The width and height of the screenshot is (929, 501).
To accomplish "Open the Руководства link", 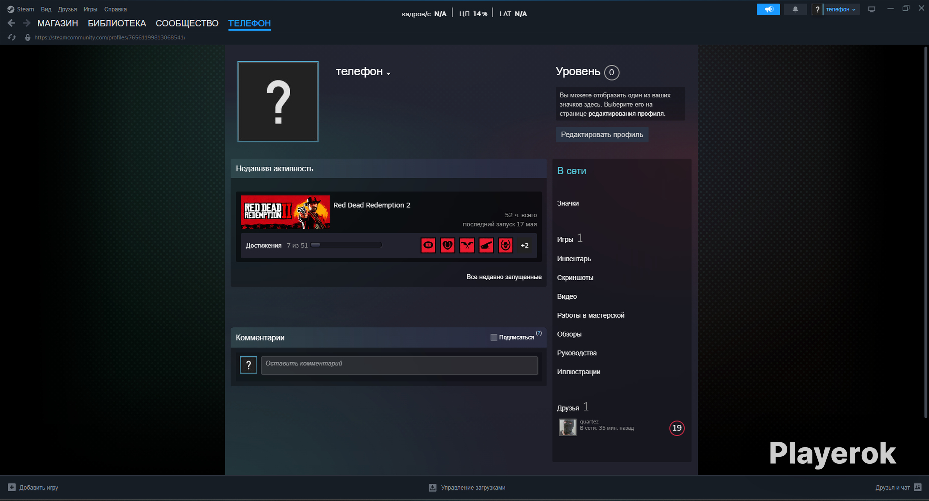I will pos(577,353).
